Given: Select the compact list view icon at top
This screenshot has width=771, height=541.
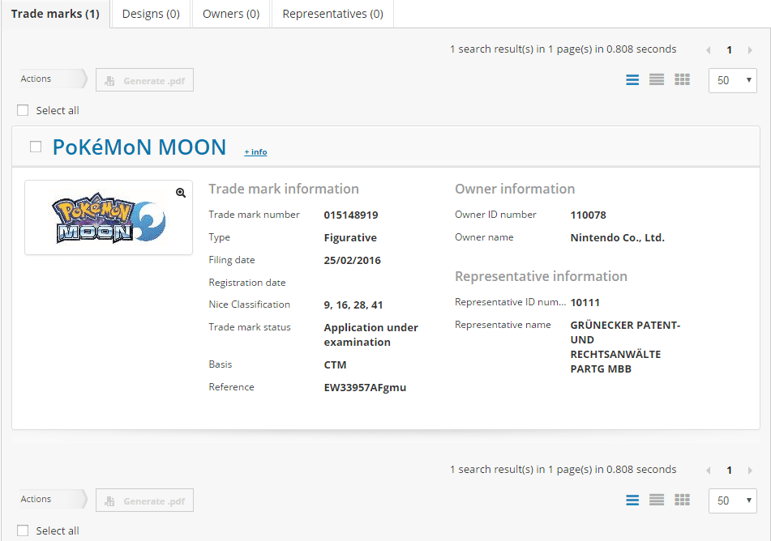Looking at the screenshot, I should pos(657,79).
